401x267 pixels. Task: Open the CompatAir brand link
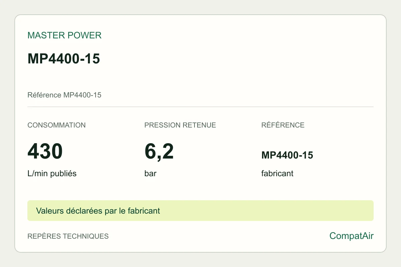click(352, 236)
